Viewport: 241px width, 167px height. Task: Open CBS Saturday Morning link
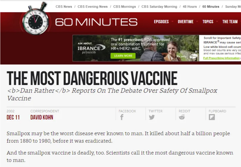click(x=159, y=7)
